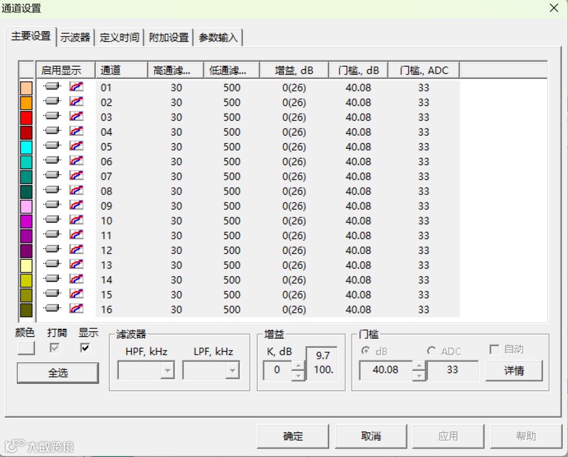
Task: Increase gain K dB with up arrow
Action: tap(298, 365)
